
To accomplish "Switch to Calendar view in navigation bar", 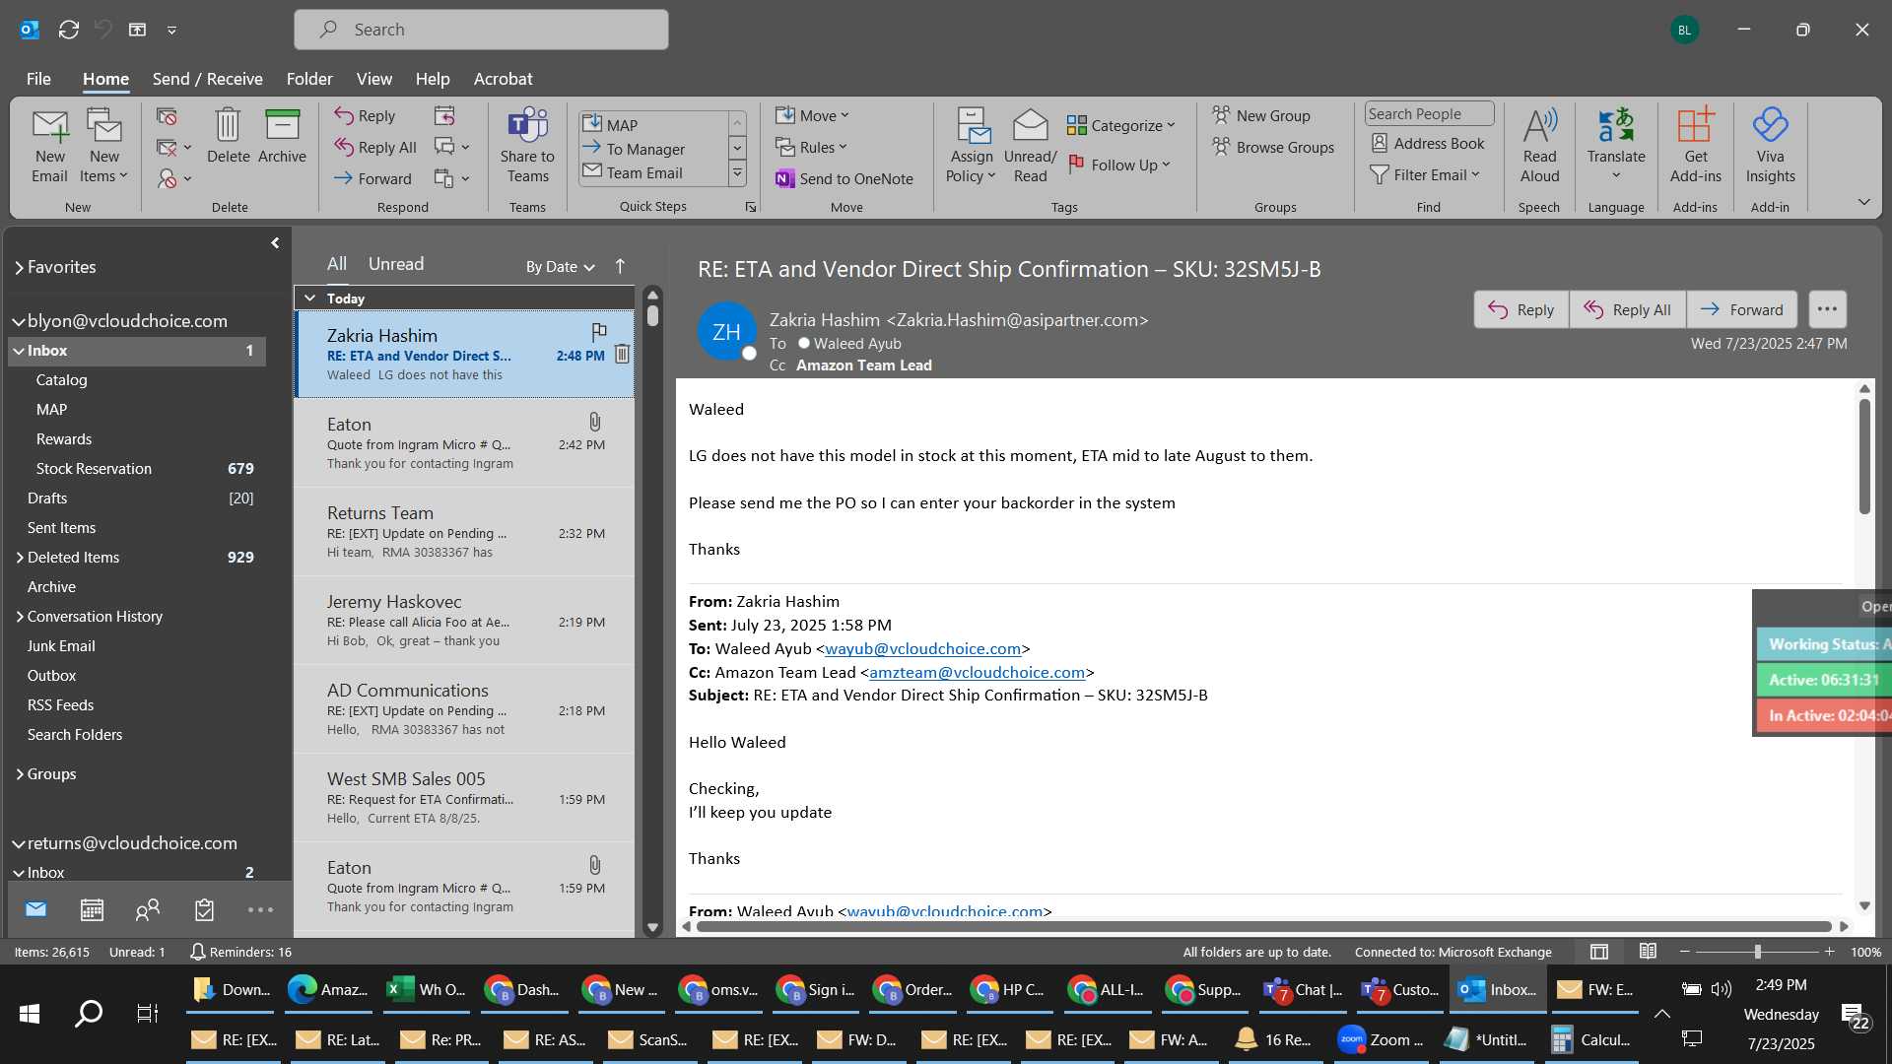I will click(x=92, y=909).
